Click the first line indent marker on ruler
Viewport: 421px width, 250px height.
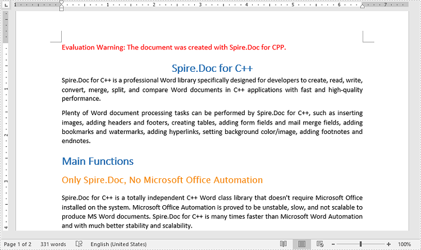(62, 3)
